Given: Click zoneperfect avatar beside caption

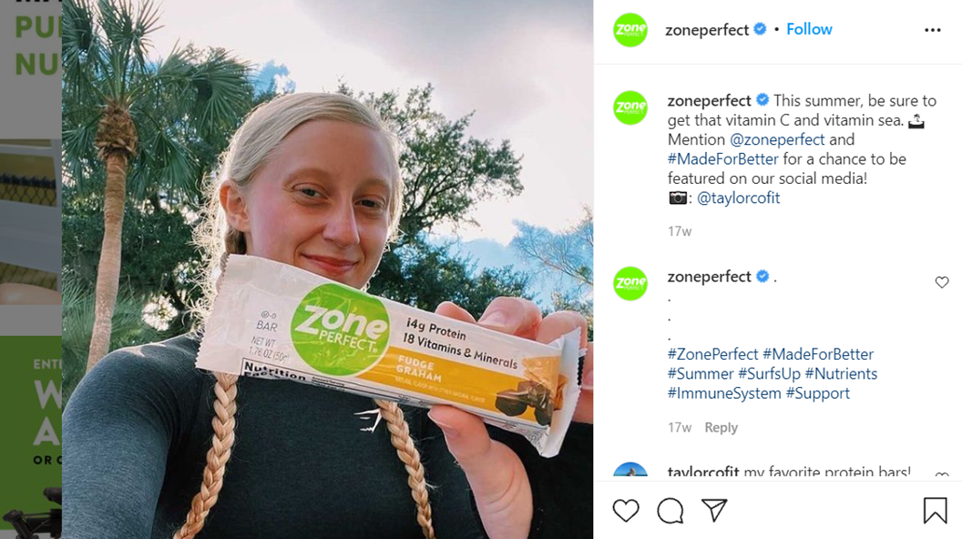Looking at the screenshot, I should pyautogui.click(x=630, y=107).
